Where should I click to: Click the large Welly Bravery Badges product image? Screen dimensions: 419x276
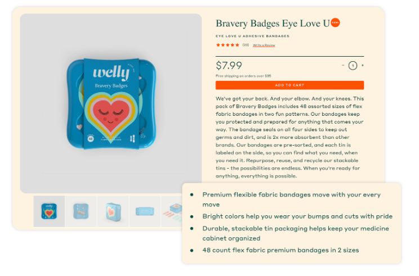coord(111,103)
